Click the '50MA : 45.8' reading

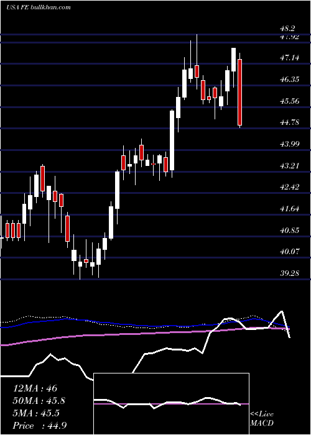(39, 401)
